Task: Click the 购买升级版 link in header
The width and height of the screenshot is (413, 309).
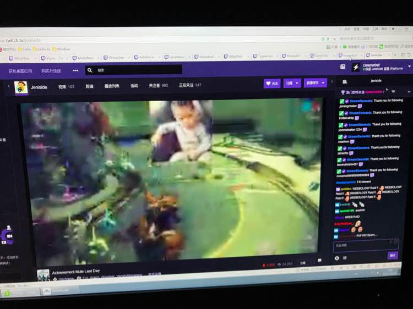Action: 51,71
